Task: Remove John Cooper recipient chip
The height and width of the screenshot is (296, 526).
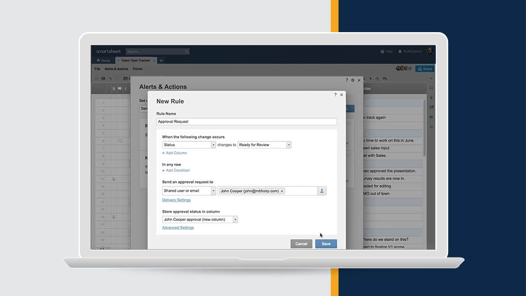Action: tap(282, 191)
